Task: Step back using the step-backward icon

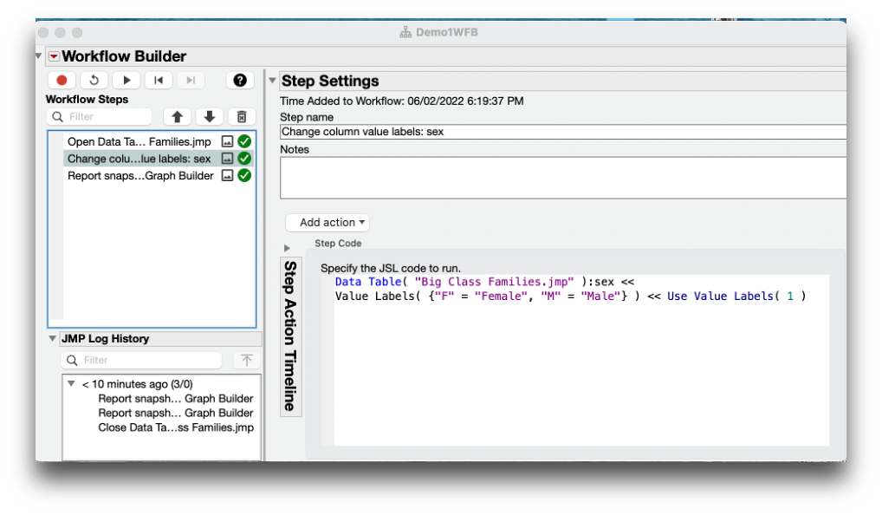Action: tap(158, 80)
